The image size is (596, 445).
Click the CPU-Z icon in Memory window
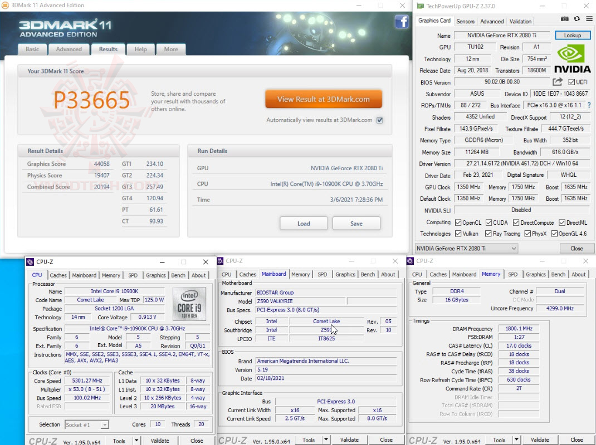[410, 261]
